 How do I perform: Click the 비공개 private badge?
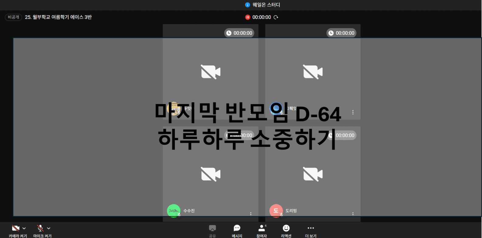coord(13,17)
